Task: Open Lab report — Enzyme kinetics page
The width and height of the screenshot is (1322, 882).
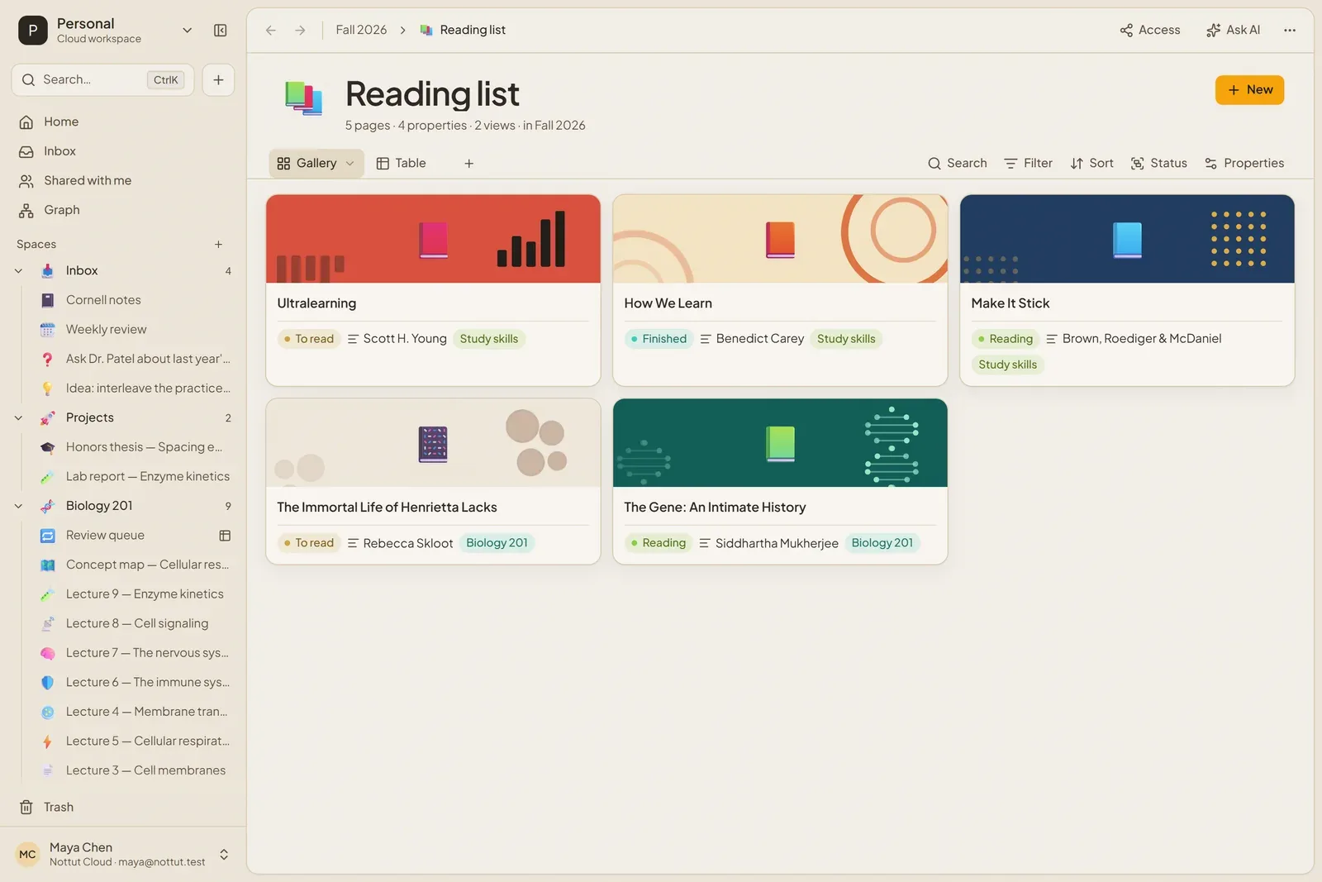Action: [x=136, y=477]
